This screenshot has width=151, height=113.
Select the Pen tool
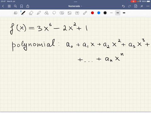(23, 13)
